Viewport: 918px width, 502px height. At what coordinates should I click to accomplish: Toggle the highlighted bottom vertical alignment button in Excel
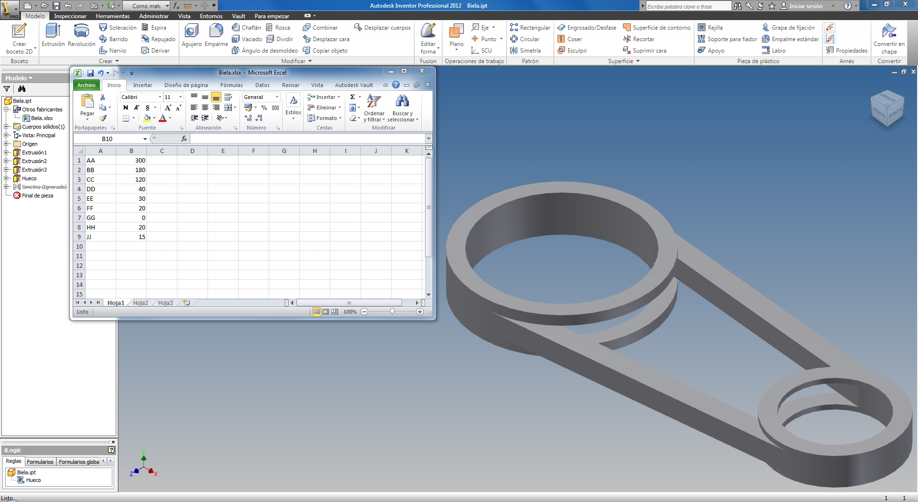click(216, 97)
